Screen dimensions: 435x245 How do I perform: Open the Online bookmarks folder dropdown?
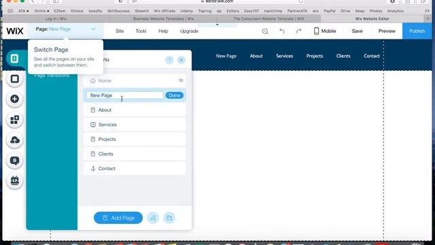41,11
